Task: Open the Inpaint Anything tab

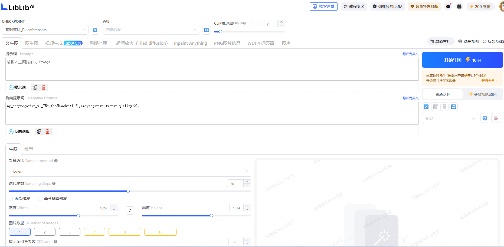Action: pyautogui.click(x=190, y=43)
